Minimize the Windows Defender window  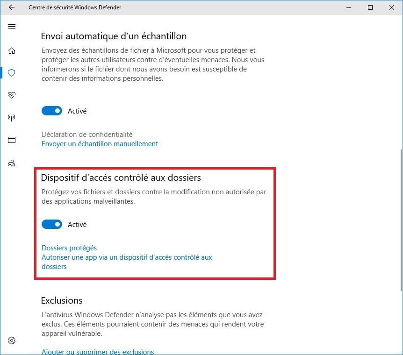click(x=349, y=7)
